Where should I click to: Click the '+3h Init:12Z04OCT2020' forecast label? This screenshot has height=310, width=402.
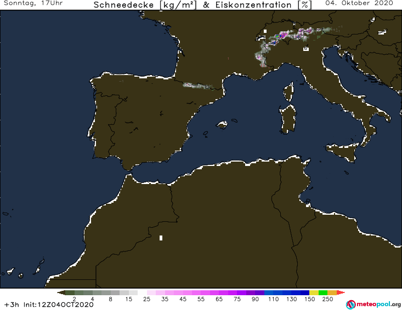point(49,305)
